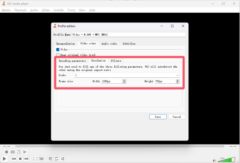Screen dimensions: 240x163
Task: Open the Video menu
Action: pyautogui.click(x=46, y=10)
